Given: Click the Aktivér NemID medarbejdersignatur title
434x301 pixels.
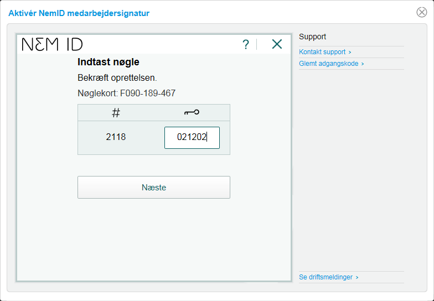Looking at the screenshot, I should click(x=79, y=13).
